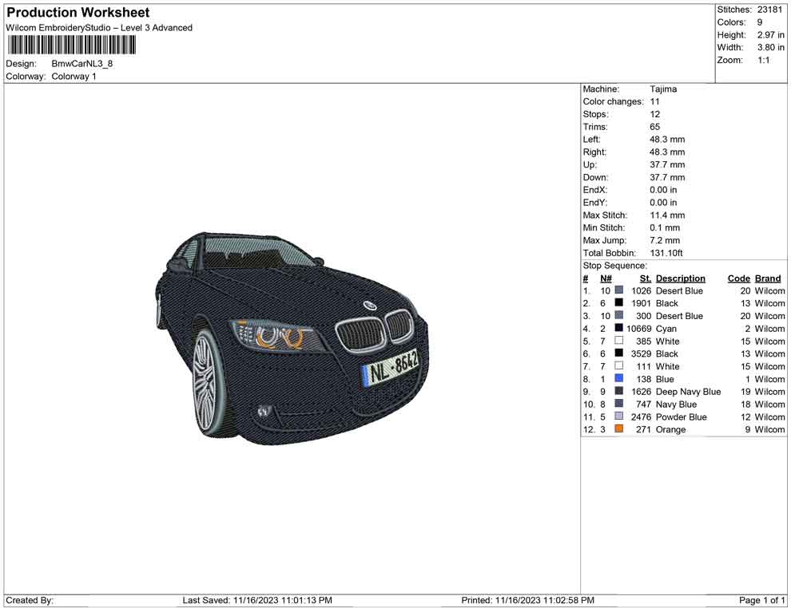Click the 'Created By:' footer label
This screenshot has height=608, width=791.
click(x=30, y=600)
